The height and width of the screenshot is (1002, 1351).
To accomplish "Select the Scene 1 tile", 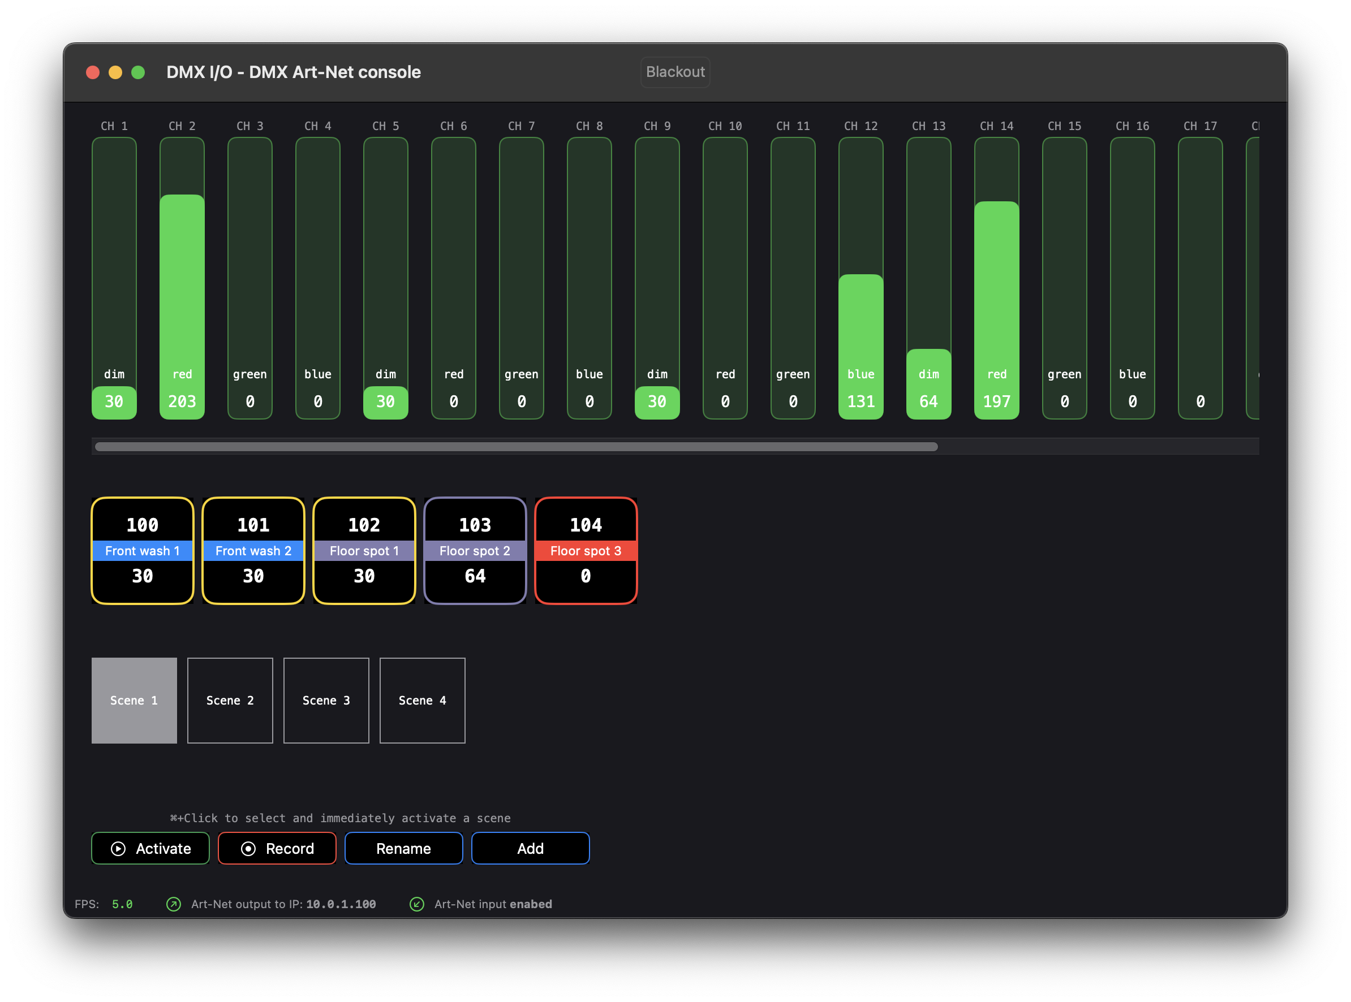I will coord(134,700).
